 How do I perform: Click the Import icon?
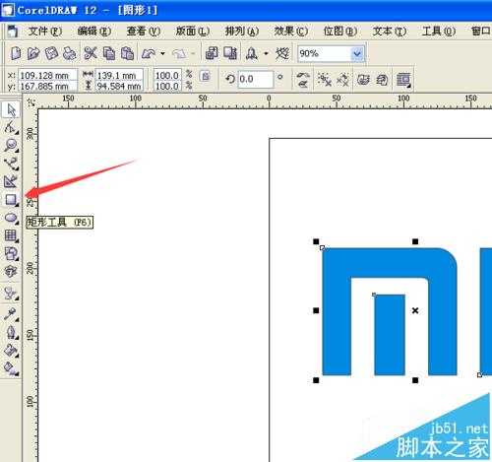point(212,53)
